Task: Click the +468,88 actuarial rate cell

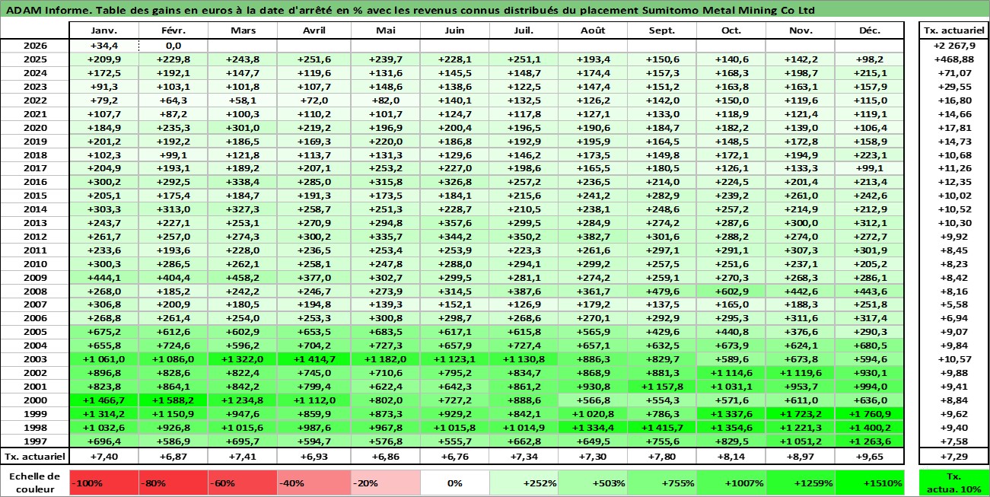Action: 953,59
